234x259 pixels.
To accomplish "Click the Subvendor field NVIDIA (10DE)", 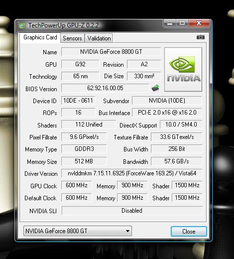I will [x=167, y=101].
